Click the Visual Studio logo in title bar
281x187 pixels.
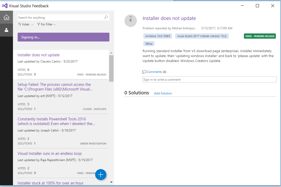5,6
